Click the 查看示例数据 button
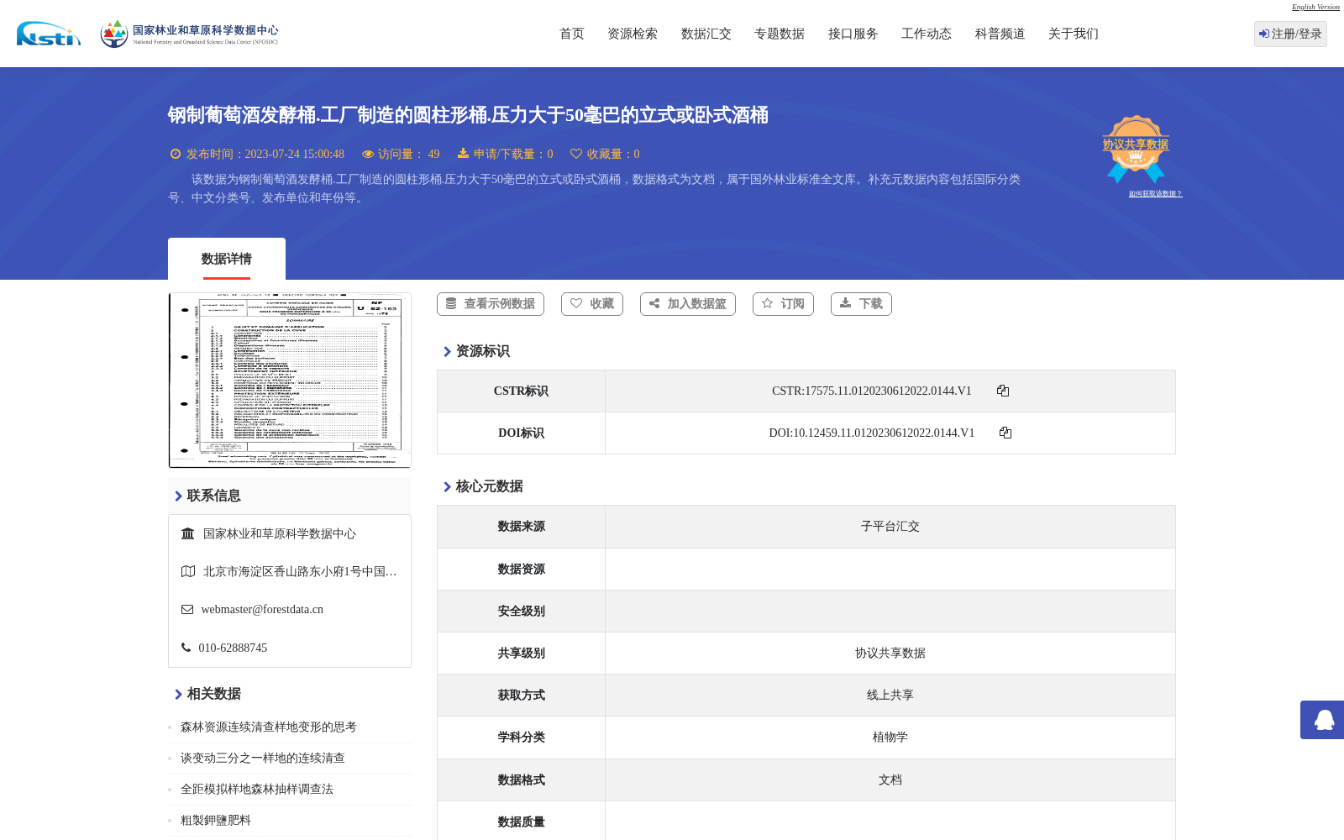1344x840 pixels. [x=491, y=304]
